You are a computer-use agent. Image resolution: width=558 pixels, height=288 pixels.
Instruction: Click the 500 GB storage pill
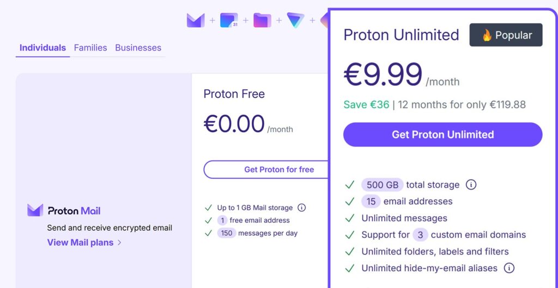382,185
